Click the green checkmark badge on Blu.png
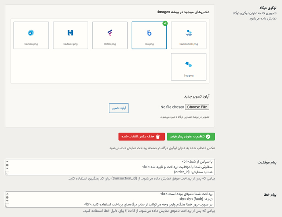Image resolution: width=282 pixels, height=217 pixels. pyautogui.click(x=165, y=24)
